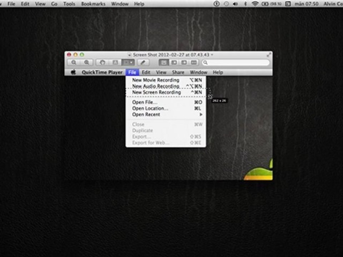
Task: Click the Time Machine status icon
Action: 226,4
